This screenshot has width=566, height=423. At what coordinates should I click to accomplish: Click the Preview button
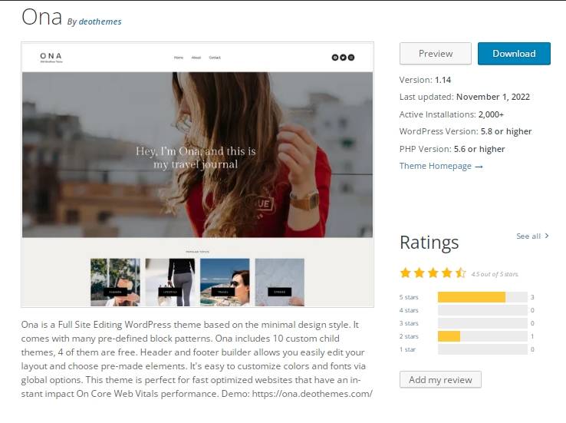click(436, 54)
